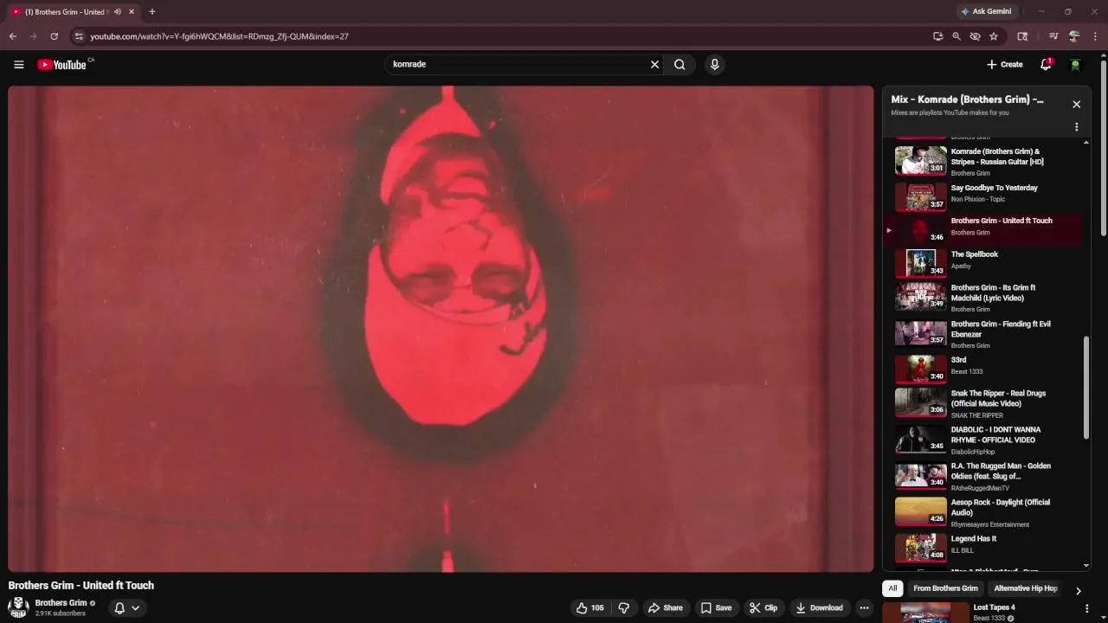The image size is (1108, 623).
Task: Select the Alternative Hip Hop chip
Action: [1026, 588]
